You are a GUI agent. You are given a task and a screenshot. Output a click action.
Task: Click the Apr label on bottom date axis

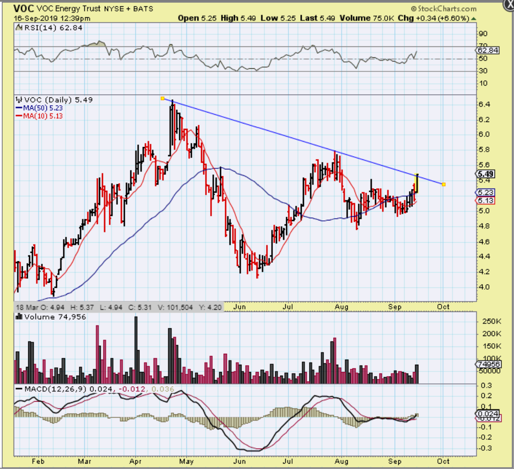[135, 461]
